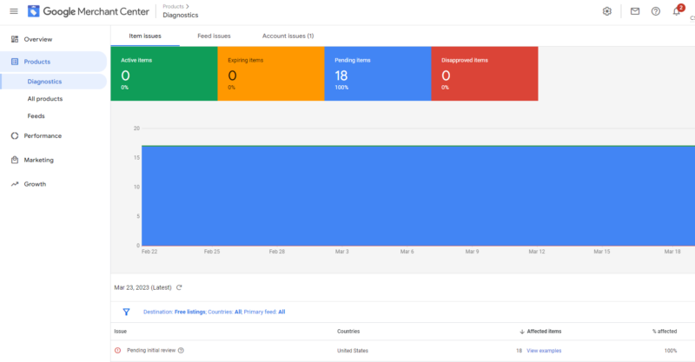The height and width of the screenshot is (362, 695).
Task: Expand the Marketing sidebar section
Action: click(x=39, y=160)
